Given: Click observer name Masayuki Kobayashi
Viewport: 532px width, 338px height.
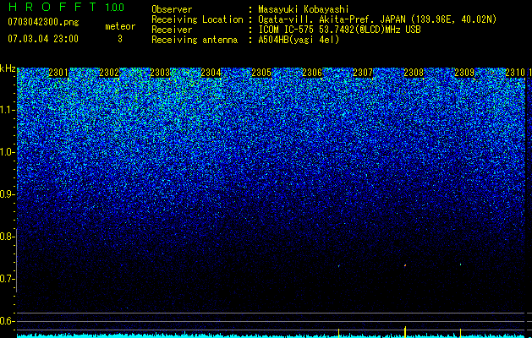Looking at the screenshot, I should tap(304, 9).
